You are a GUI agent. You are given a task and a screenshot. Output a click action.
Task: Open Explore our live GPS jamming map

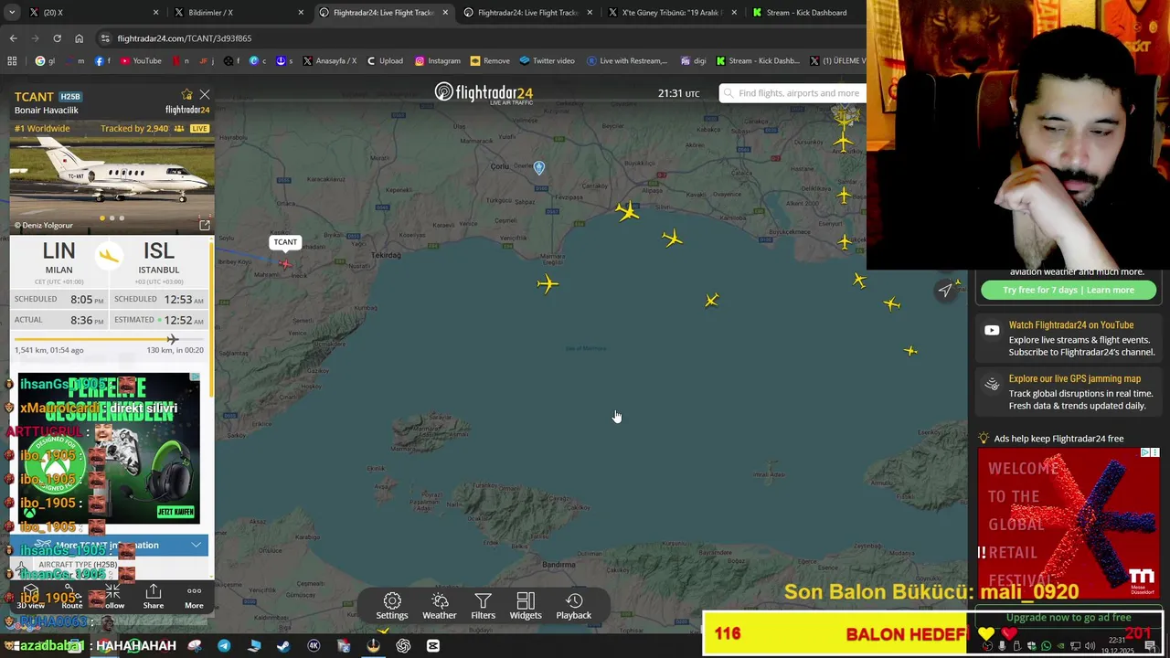tap(1070, 392)
